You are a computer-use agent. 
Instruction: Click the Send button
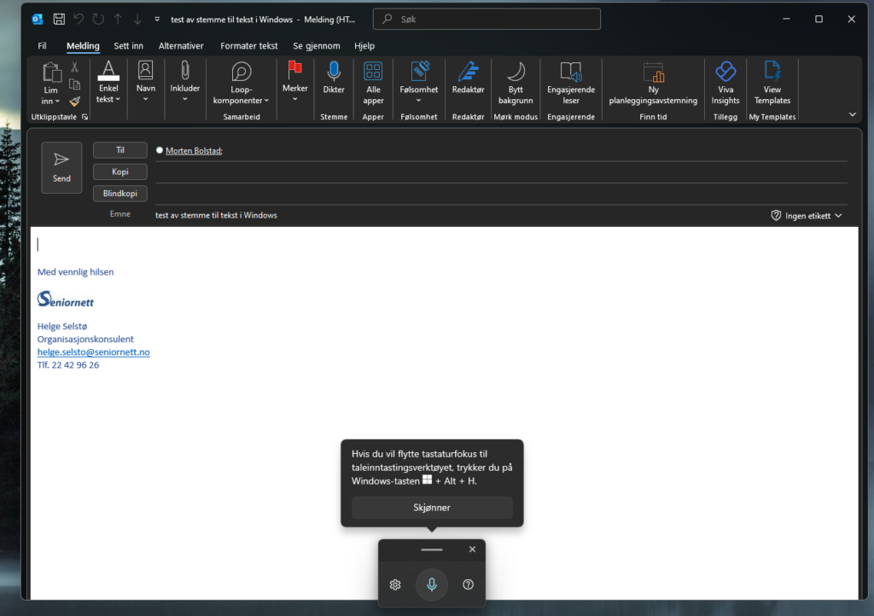coord(61,167)
